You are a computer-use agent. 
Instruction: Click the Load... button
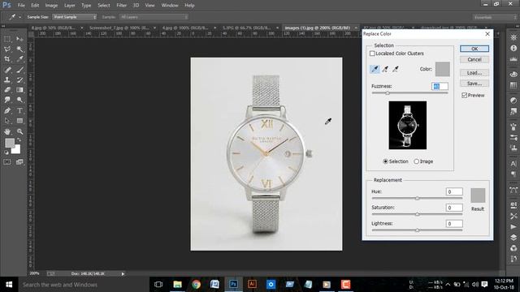[474, 73]
